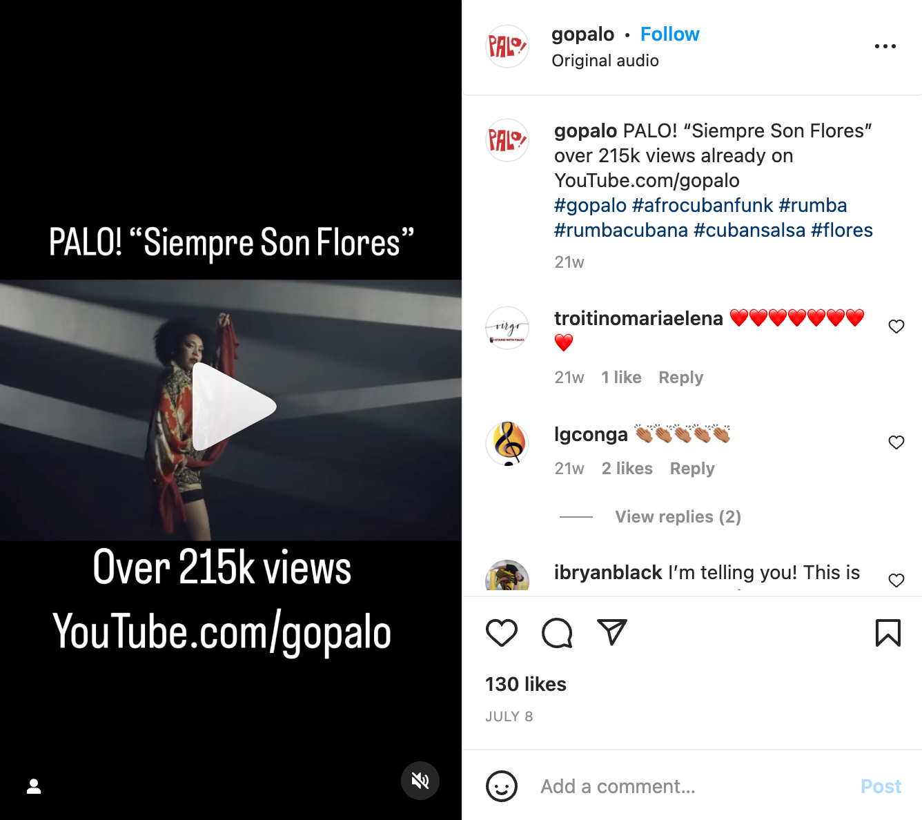
Task: Show tagged people via person icon
Action: coord(34,786)
